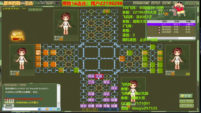This screenshot has width=201, height=113.
Task: Open the 分数统计 score statistics tab
Action: tap(35, 9)
